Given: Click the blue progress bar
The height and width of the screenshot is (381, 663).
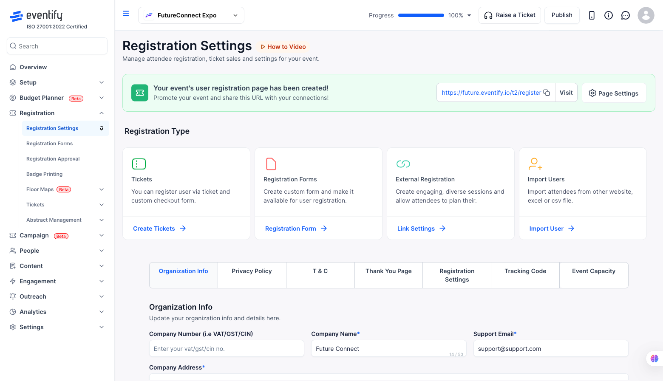Looking at the screenshot, I should (421, 15).
